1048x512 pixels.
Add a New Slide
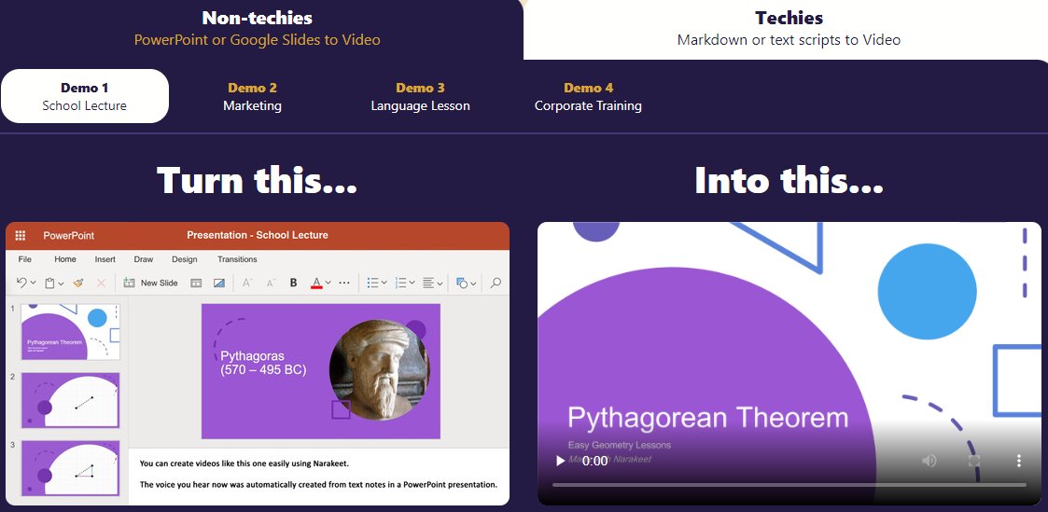(151, 283)
